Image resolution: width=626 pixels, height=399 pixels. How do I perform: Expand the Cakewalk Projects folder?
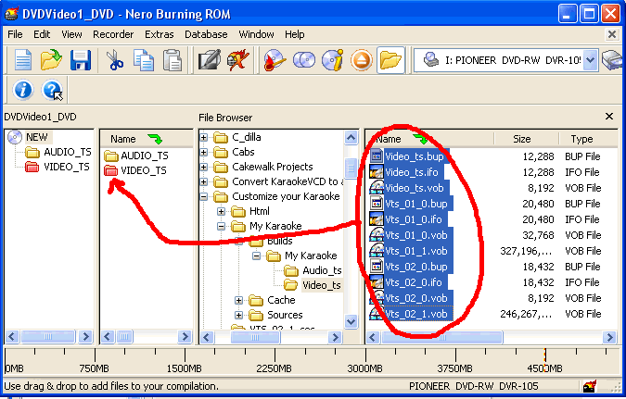[x=204, y=167]
